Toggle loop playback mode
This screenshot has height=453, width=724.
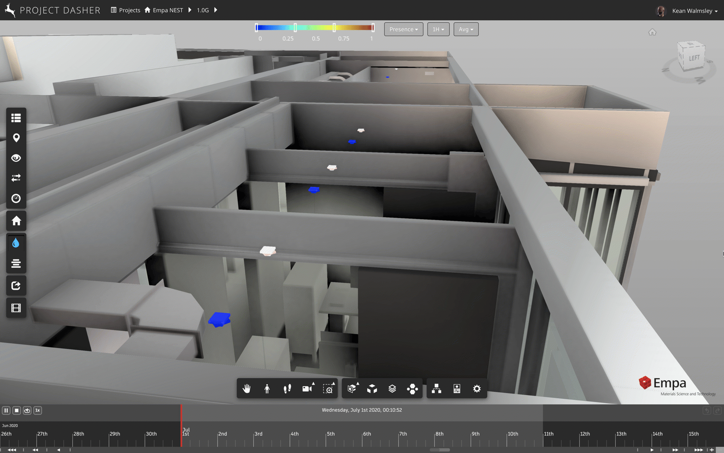coord(27,410)
